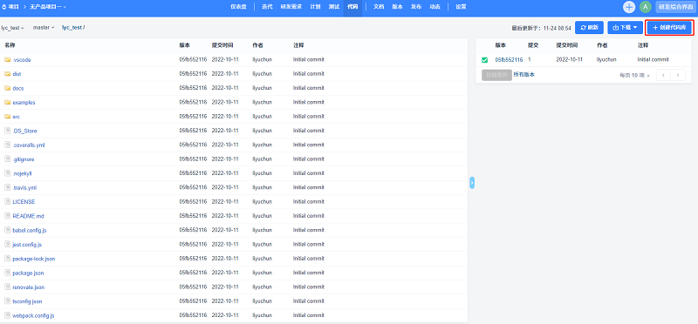Screen dimensions: 698x324
Task: Open the 发布 tab
Action: 416,7
